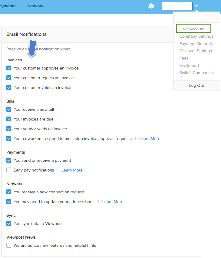Open Discount Settings option
Image resolution: width=221 pixels, height=258 pixels.
[195, 51]
